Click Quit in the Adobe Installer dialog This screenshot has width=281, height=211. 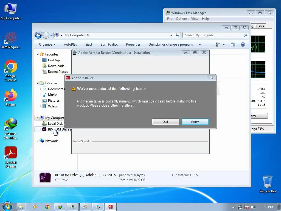165,122
